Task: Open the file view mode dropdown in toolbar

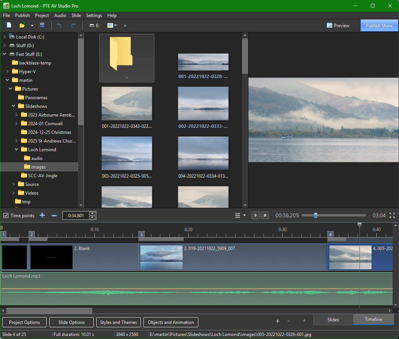Action: [x=112, y=25]
